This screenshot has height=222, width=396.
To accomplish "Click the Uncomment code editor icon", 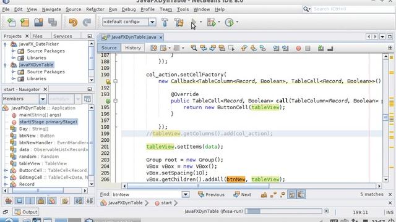I will tap(330, 48).
